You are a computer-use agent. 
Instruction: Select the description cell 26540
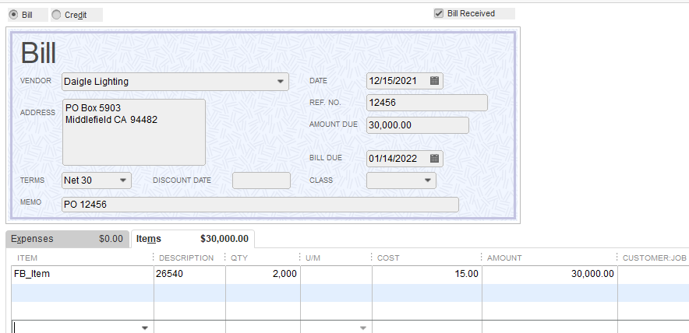189,274
